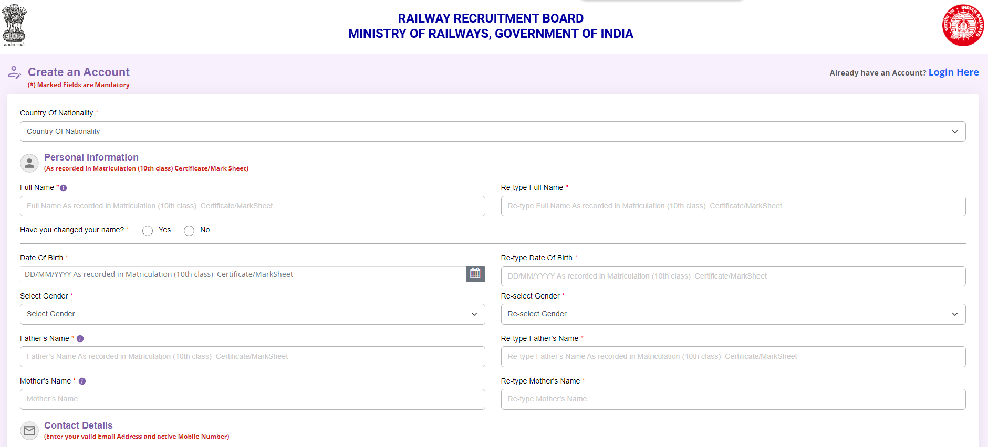Expand the Re-select Gender dropdown
988x447 pixels.
(733, 314)
